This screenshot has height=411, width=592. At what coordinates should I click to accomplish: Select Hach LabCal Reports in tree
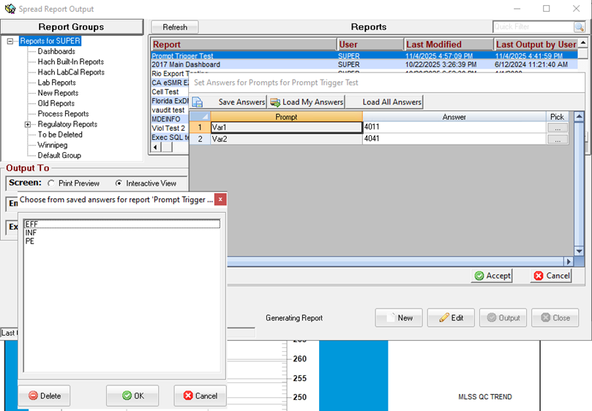71,72
